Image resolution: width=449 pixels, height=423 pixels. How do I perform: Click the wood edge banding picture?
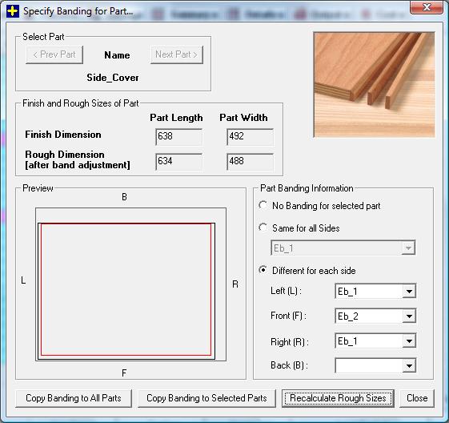pos(375,85)
